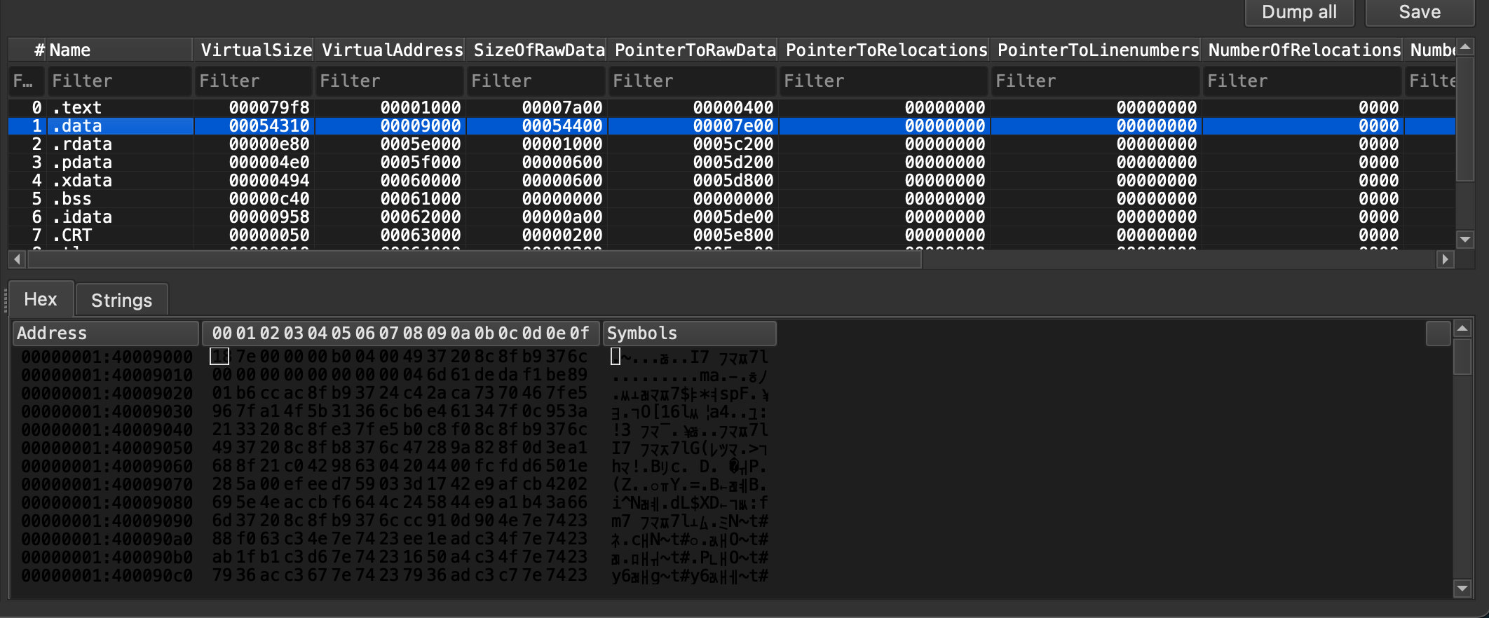Select the .text section row
The image size is (1489, 618).
coord(732,108)
